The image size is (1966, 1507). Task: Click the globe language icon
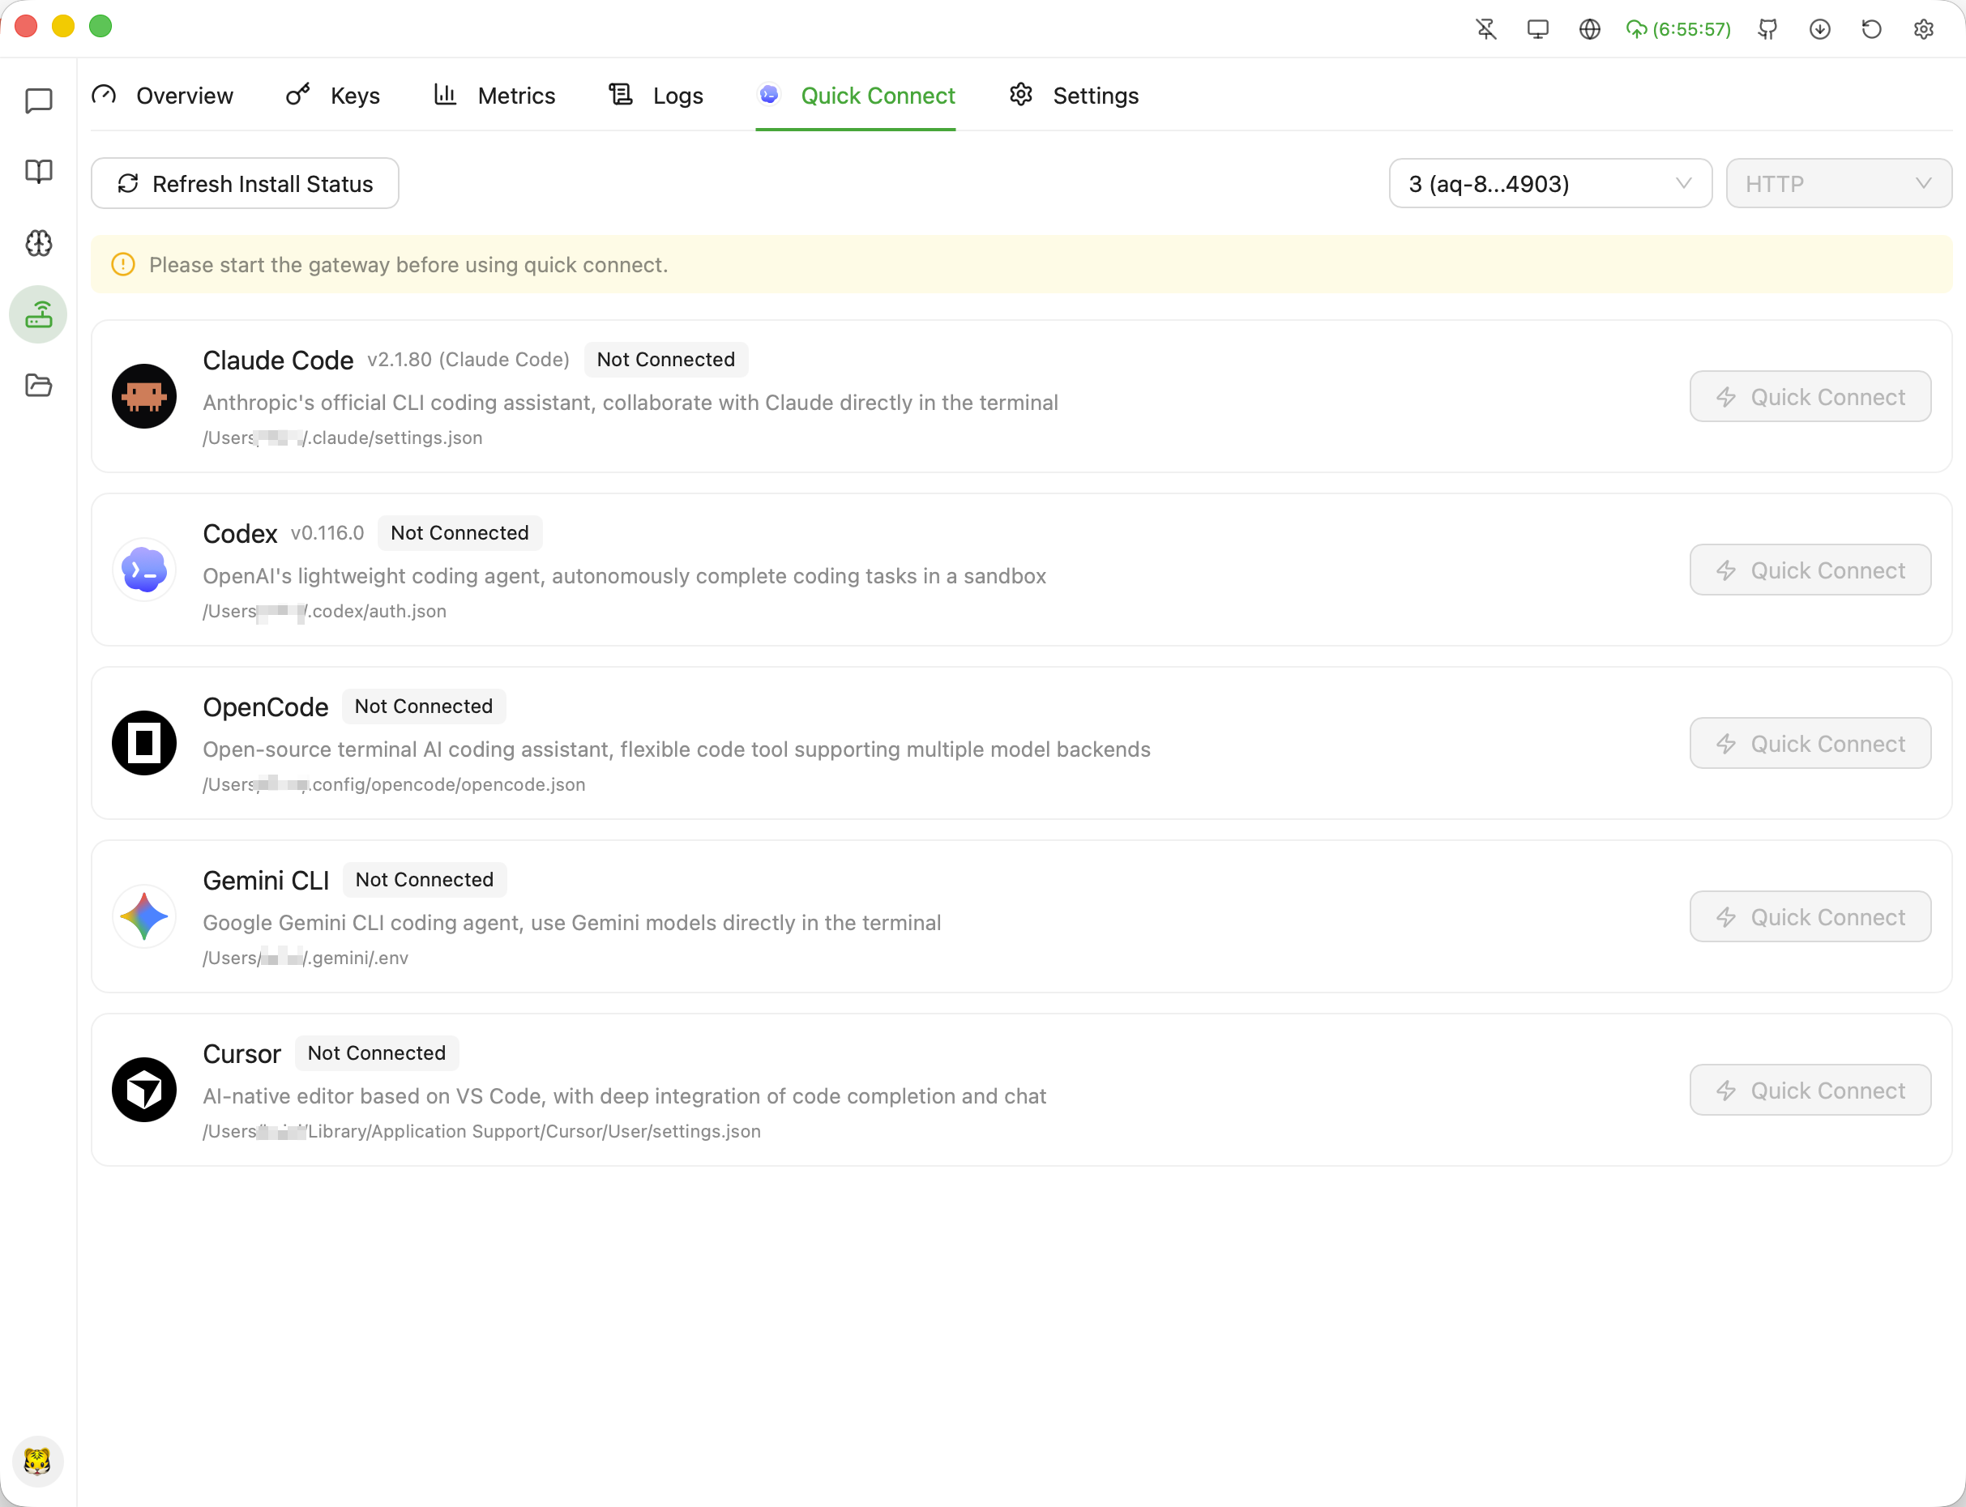pos(1589,30)
